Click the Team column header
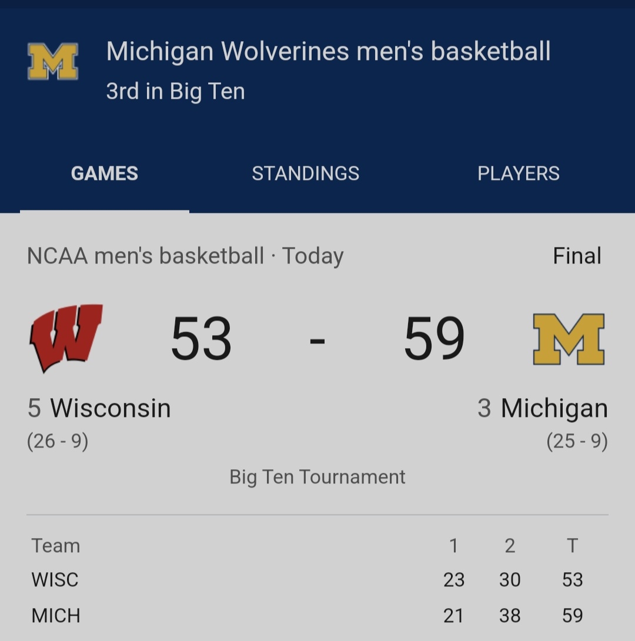 tap(56, 546)
